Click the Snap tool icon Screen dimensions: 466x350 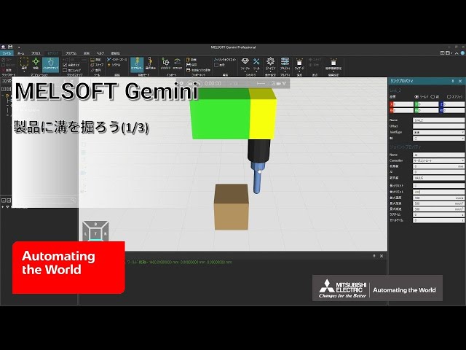(x=92, y=65)
